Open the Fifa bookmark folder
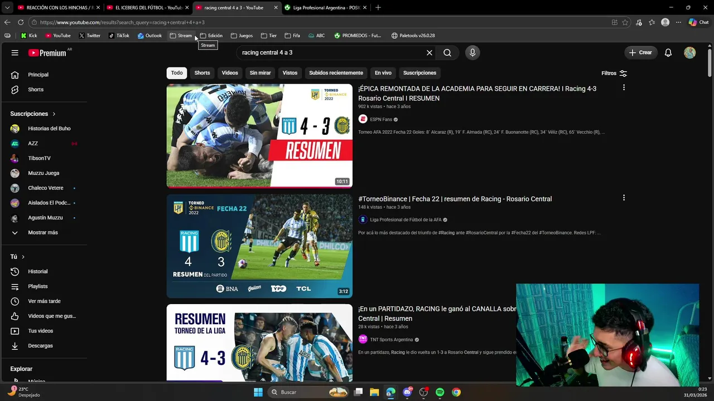 pyautogui.click(x=292, y=36)
